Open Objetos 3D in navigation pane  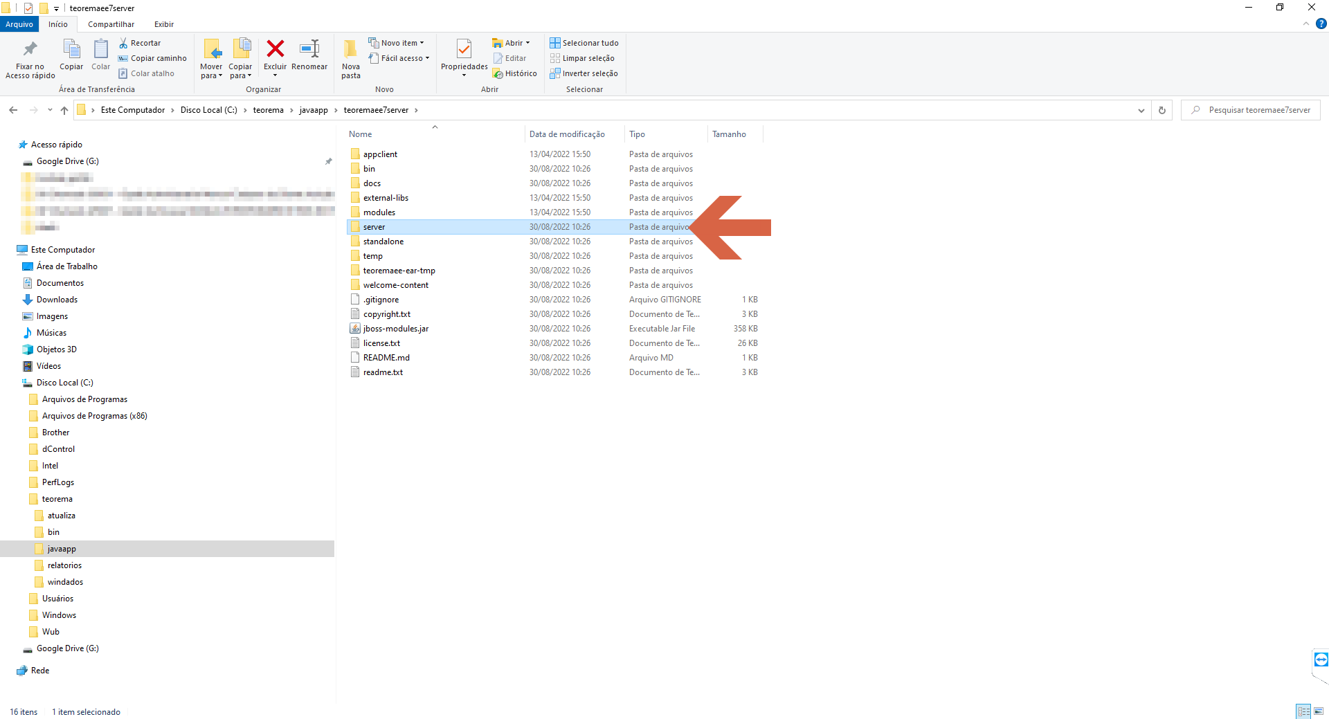[x=56, y=349]
